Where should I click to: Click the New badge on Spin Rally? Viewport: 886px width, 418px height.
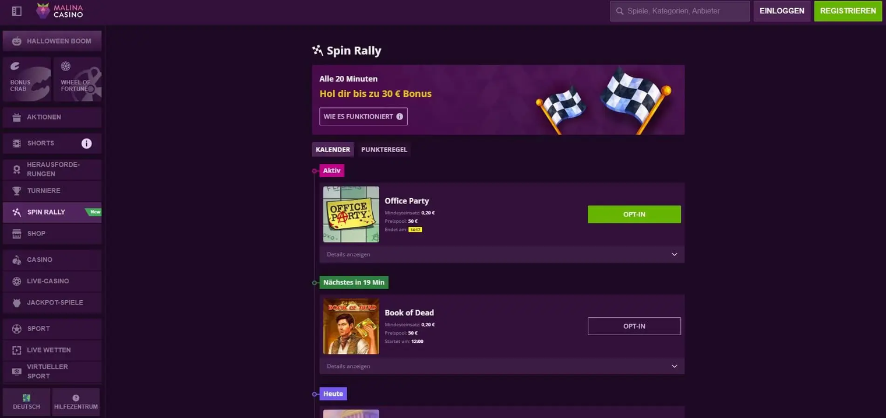(94, 212)
